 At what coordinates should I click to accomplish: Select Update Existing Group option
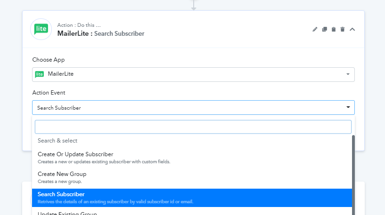coord(192,212)
